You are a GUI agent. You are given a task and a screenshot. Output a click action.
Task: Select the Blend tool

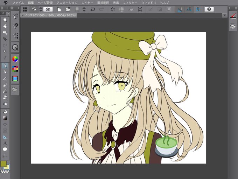pos(5,104)
